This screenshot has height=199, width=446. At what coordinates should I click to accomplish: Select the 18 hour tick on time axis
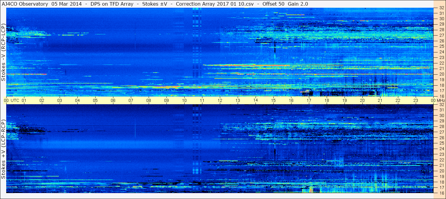(327, 100)
